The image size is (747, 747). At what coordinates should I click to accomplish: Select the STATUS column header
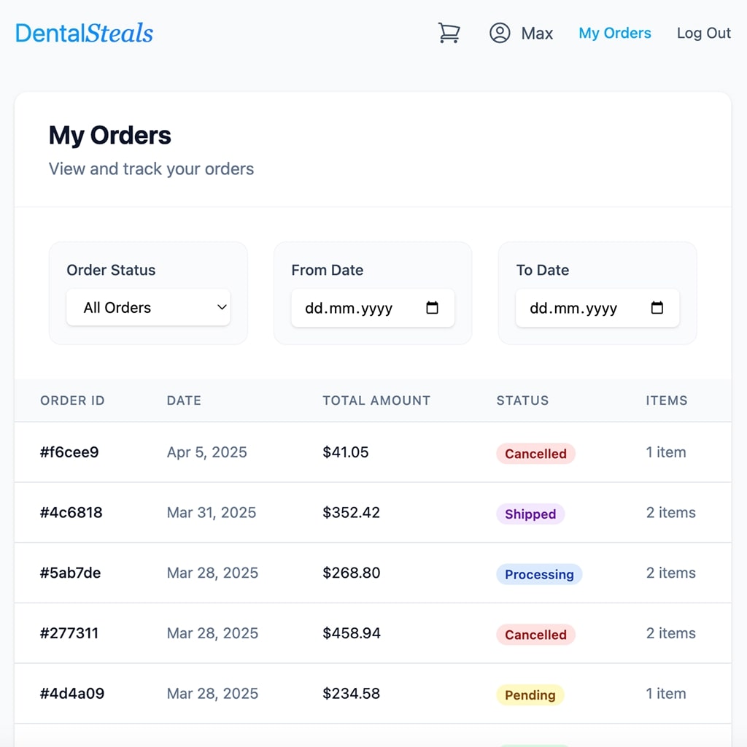pyautogui.click(x=522, y=400)
